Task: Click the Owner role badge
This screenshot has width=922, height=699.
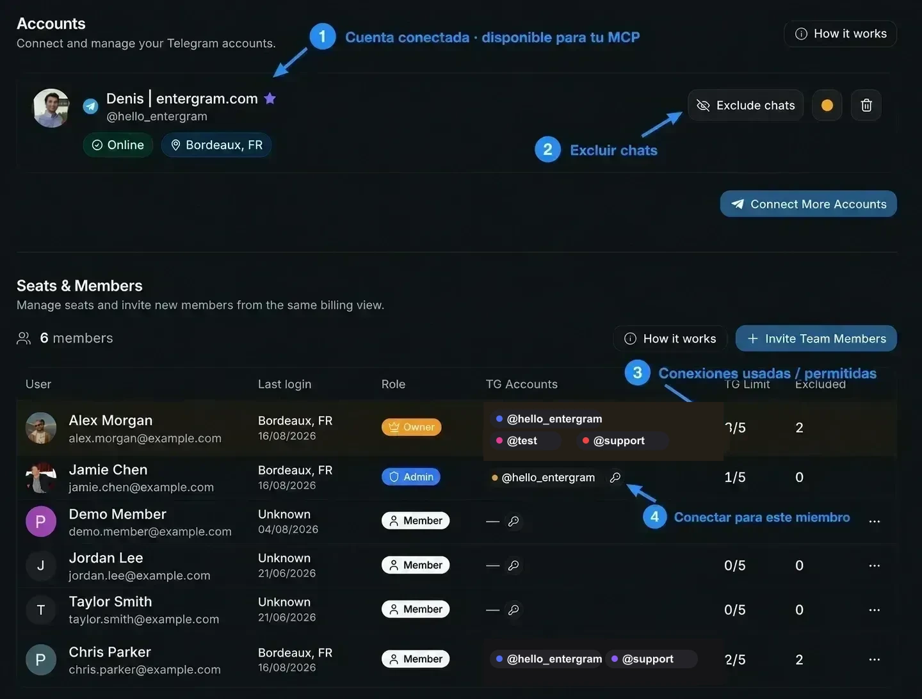Action: [412, 427]
